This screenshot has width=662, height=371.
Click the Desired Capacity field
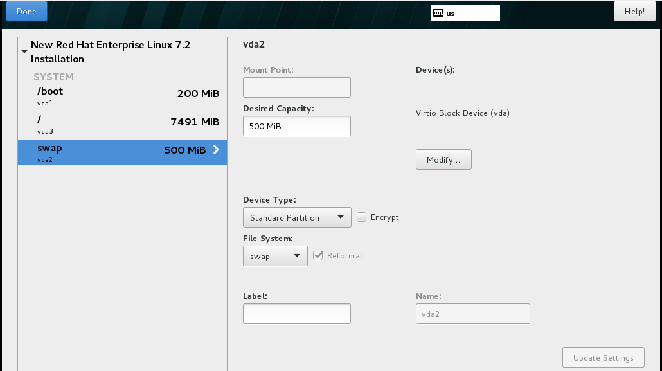tap(297, 126)
